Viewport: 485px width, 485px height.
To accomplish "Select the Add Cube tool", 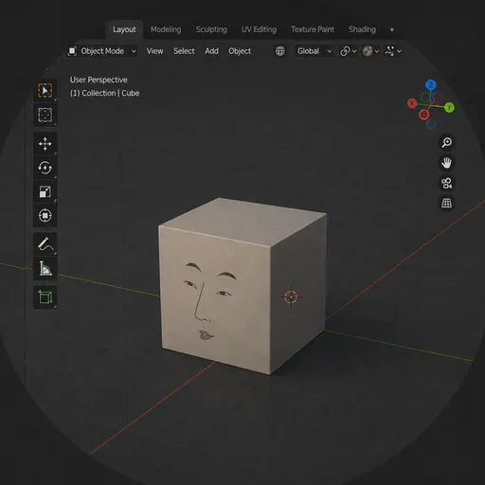I will [45, 297].
